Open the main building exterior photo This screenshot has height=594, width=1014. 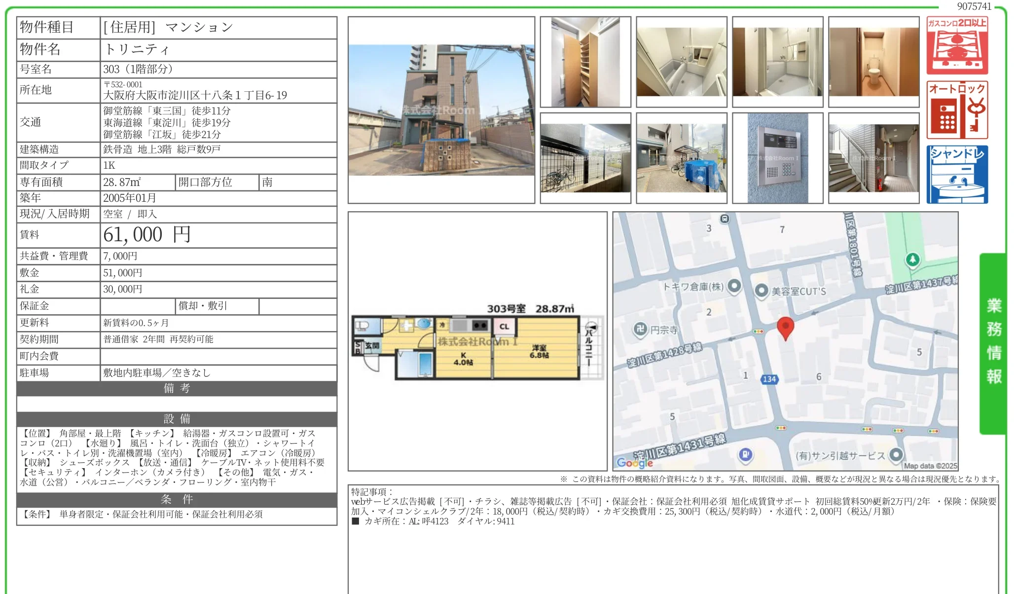click(441, 110)
